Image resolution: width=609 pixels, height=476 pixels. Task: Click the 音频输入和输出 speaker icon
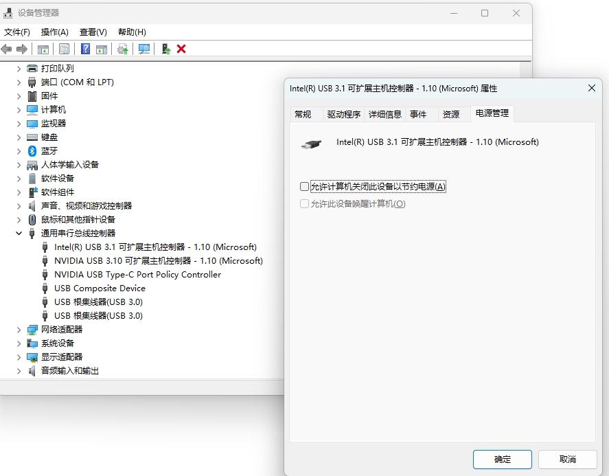32,371
